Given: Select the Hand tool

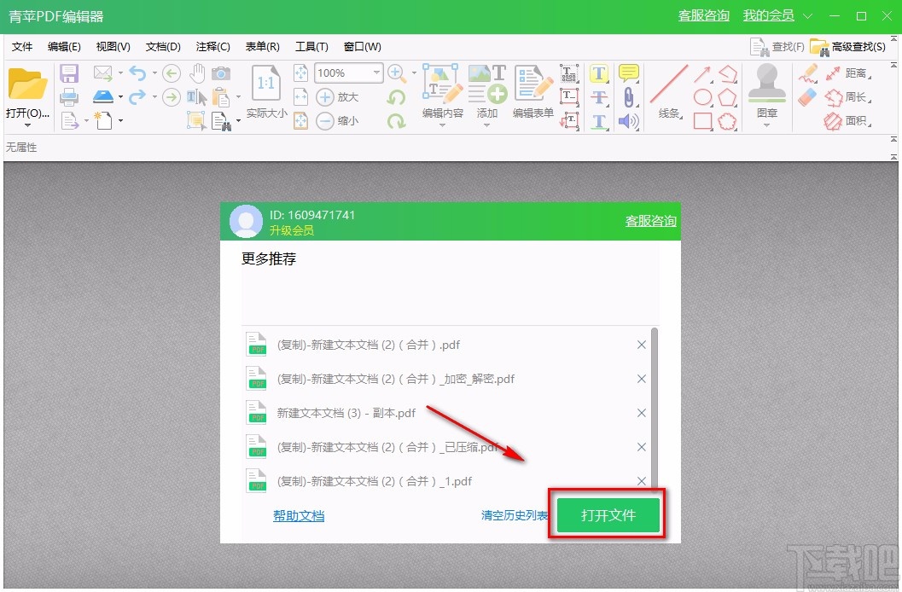Looking at the screenshot, I should click(197, 73).
